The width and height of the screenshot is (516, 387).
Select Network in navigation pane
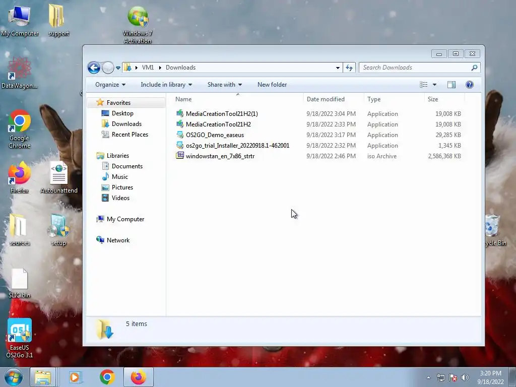118,240
